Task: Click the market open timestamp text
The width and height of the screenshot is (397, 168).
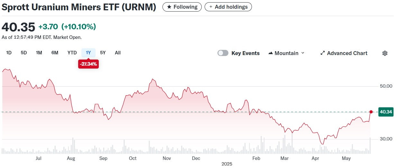Action: coord(42,37)
